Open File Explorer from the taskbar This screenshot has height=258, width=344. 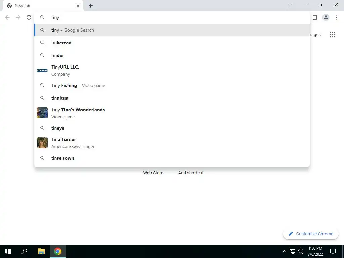pos(41,251)
